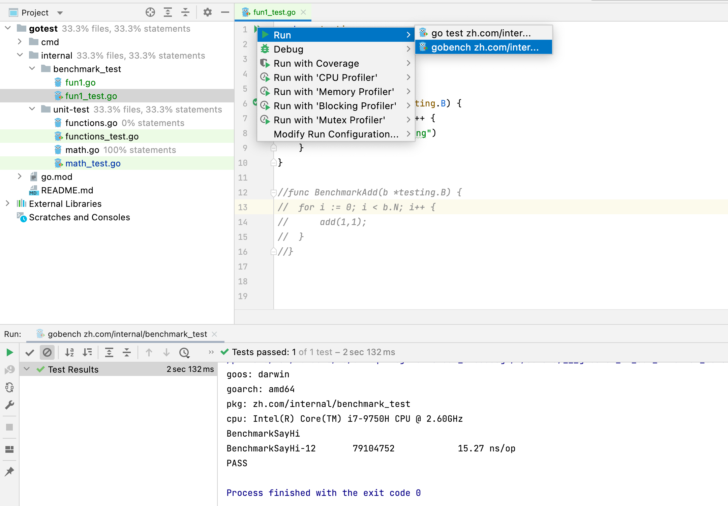Screen dimensions: 728x506
Task: Open run settings wrench icon
Action: [x=9, y=405]
